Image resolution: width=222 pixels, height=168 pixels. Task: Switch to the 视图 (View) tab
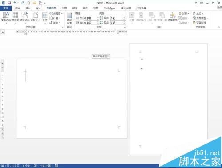click(x=95, y=8)
